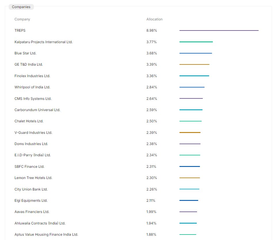Viewport: 277px width, 240px height.
Task: Select Whirlpool of India Ltd.
Action: tap(32, 87)
